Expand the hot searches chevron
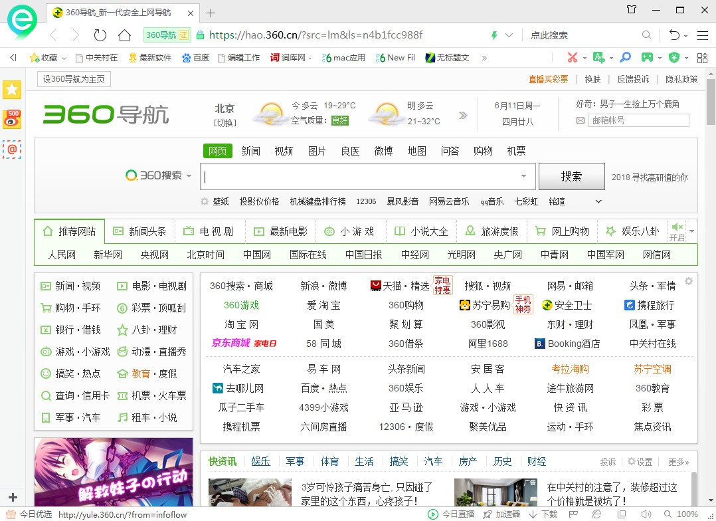 598,201
